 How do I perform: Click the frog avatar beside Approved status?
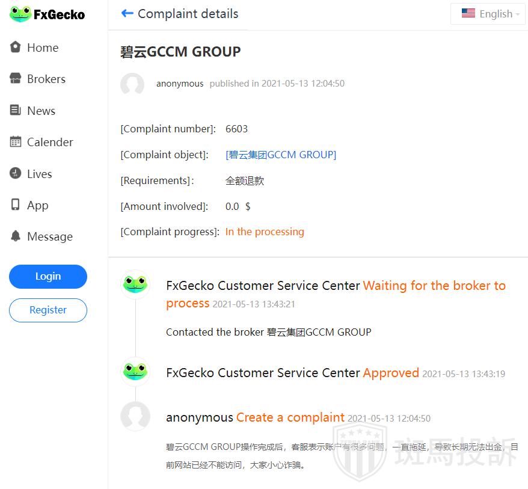(x=135, y=371)
